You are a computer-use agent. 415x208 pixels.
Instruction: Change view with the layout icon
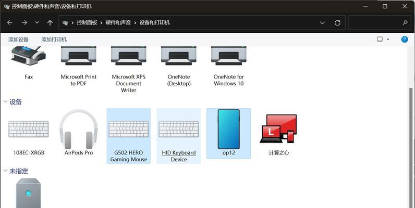(x=380, y=40)
